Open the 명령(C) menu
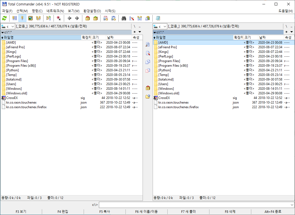The image size is (295, 215). pos(37,11)
